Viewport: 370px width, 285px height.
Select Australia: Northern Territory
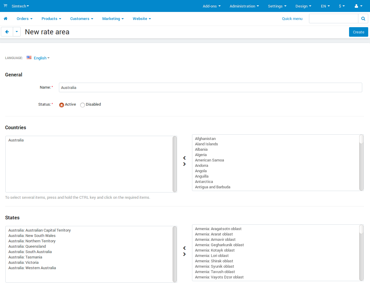(32, 241)
